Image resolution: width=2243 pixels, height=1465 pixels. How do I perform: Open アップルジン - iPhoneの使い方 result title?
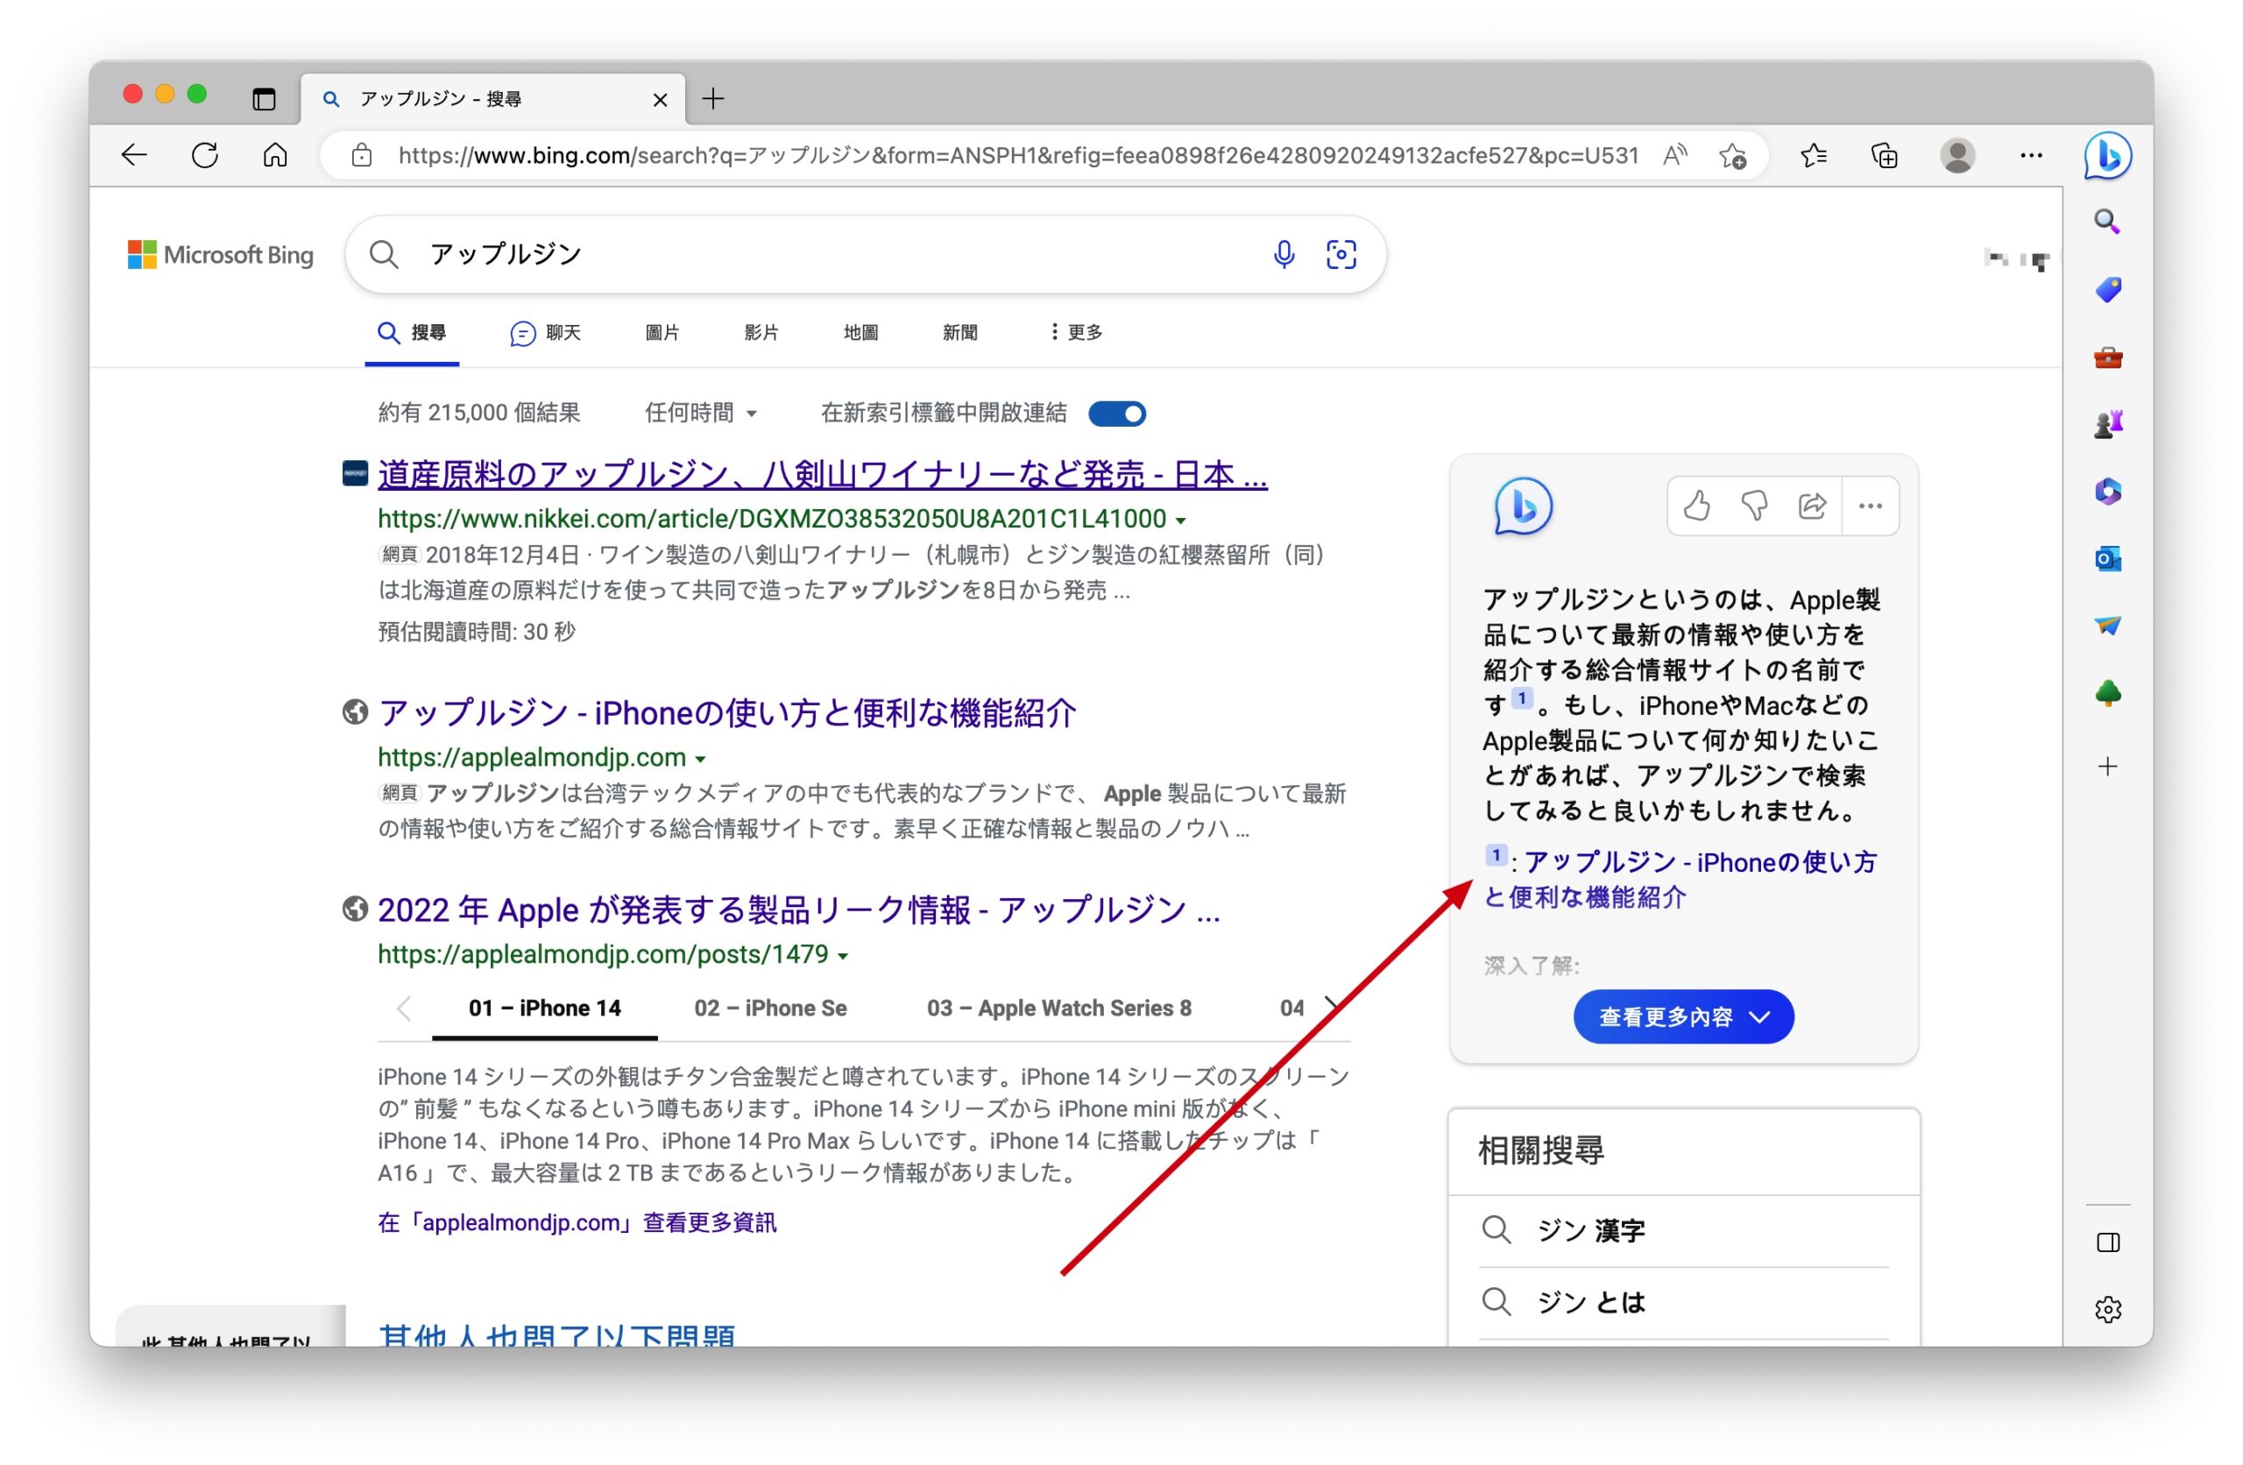[726, 712]
